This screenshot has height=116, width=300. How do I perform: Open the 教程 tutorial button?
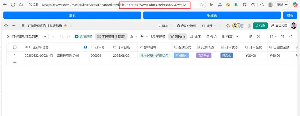[290, 15]
